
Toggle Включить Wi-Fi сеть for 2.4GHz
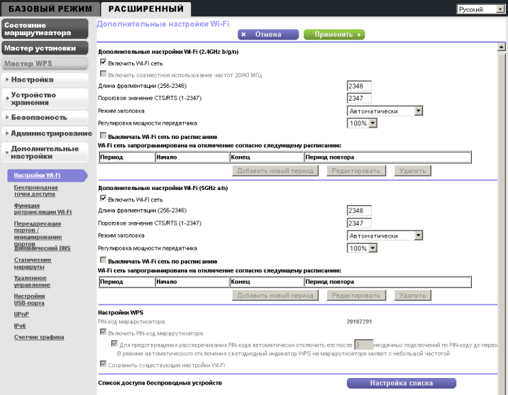click(103, 62)
